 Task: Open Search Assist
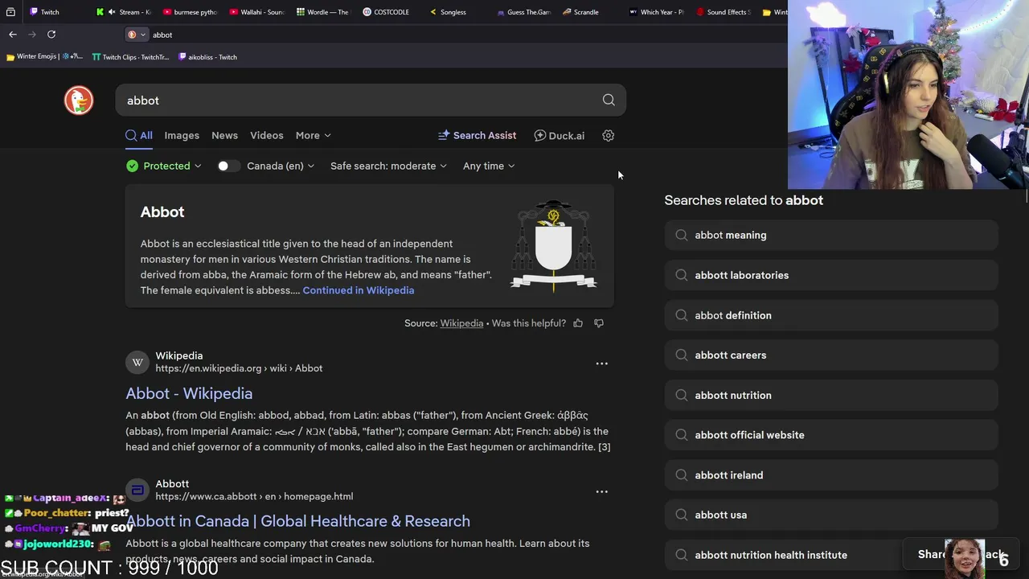click(477, 136)
